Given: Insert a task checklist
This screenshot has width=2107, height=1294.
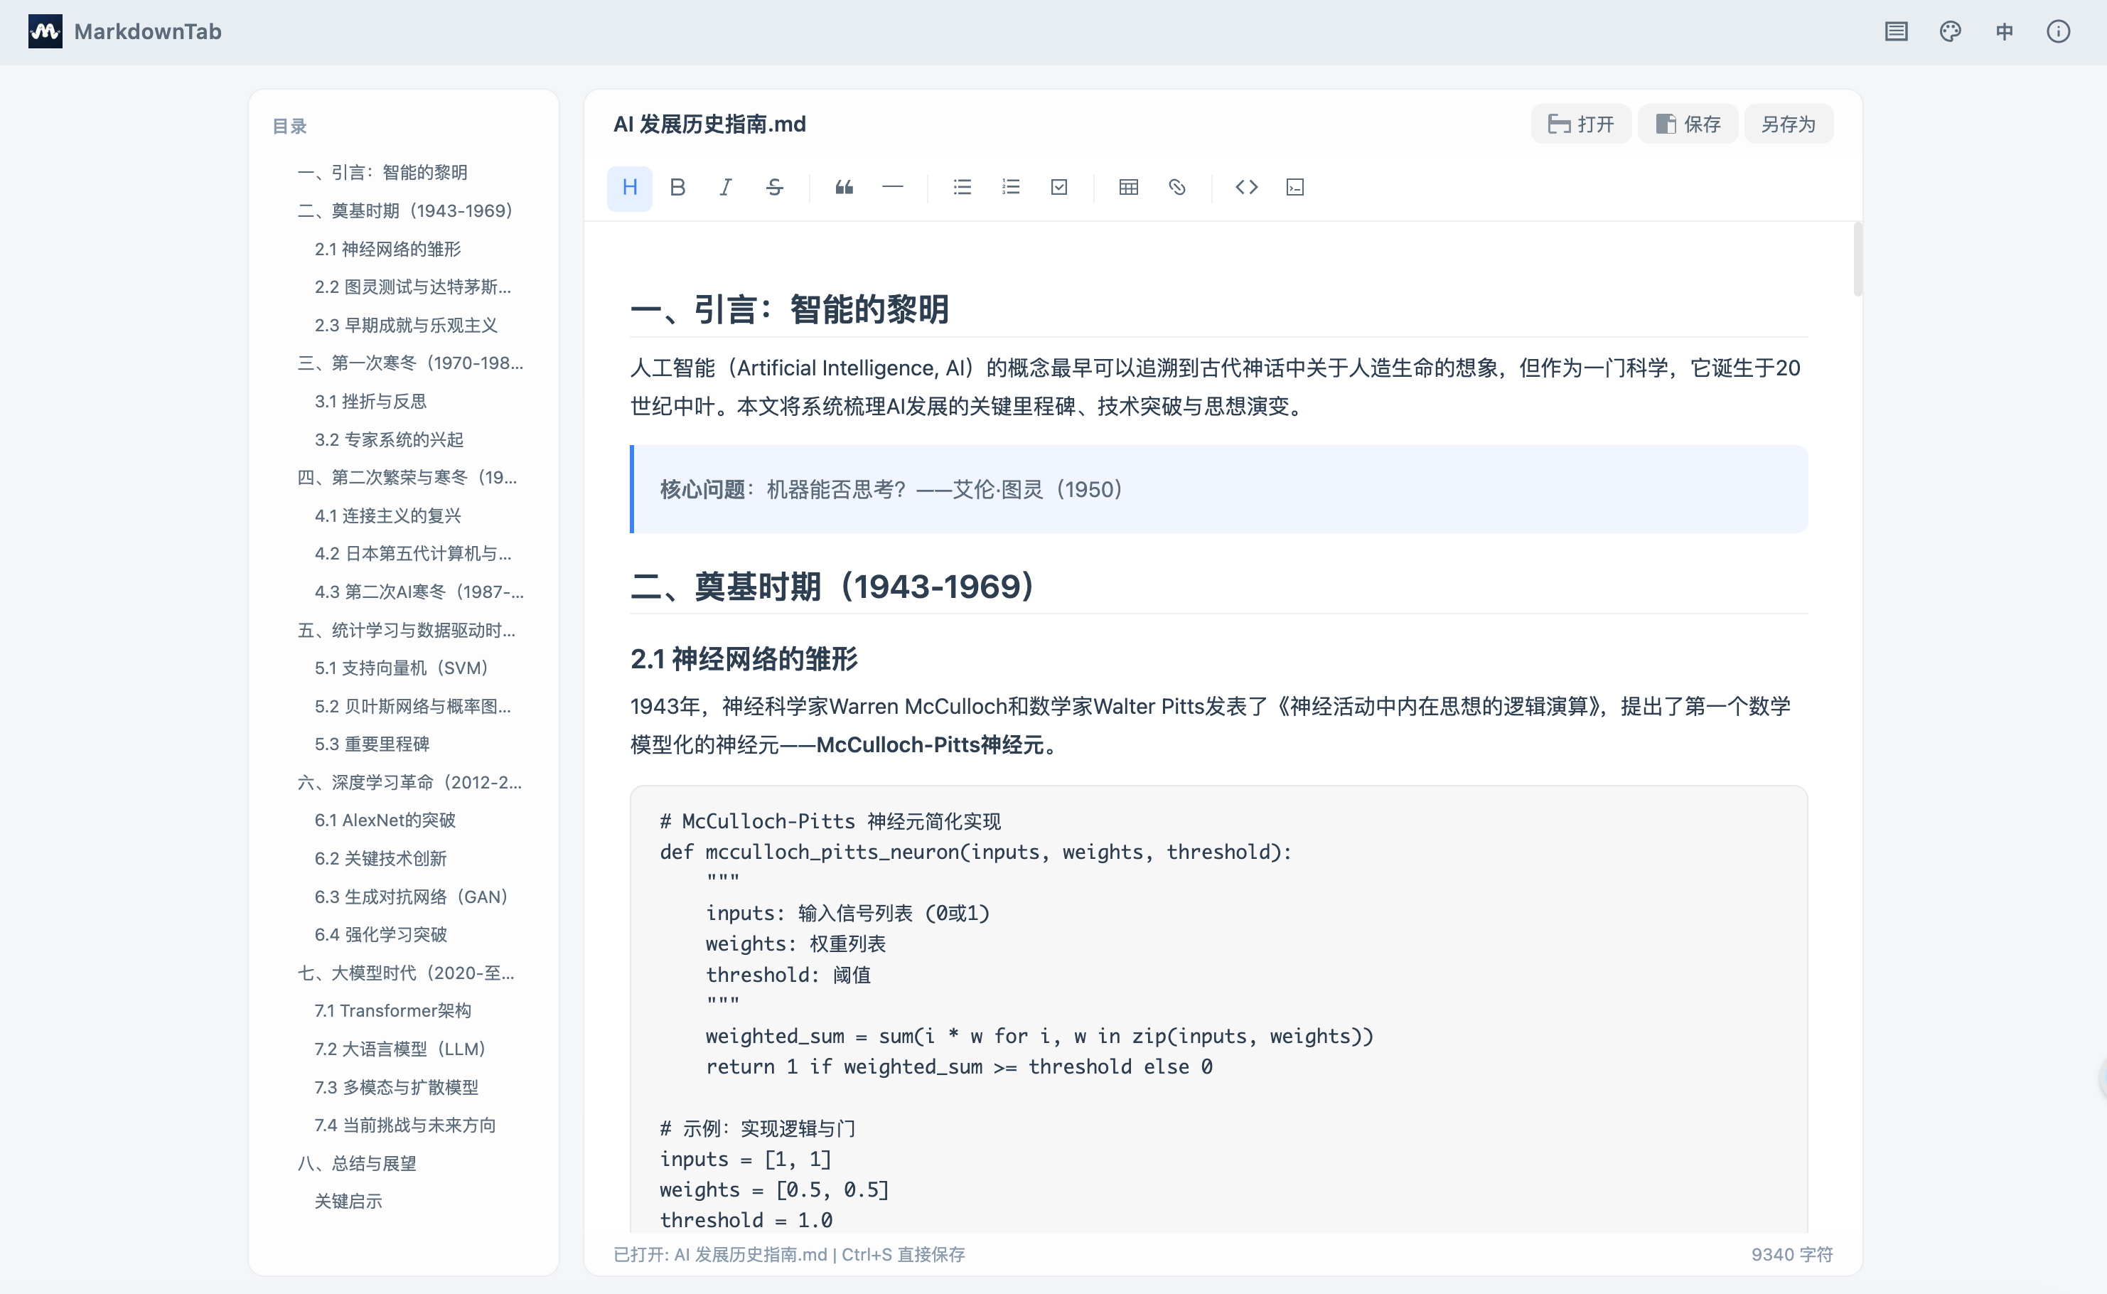Looking at the screenshot, I should [x=1059, y=188].
